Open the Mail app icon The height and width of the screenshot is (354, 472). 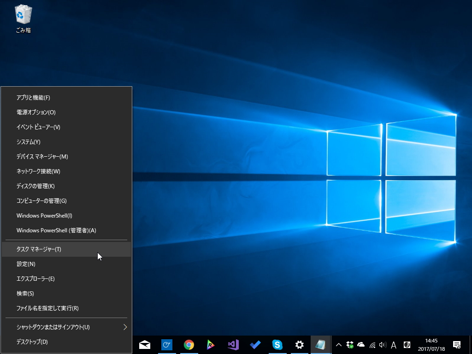(144, 344)
